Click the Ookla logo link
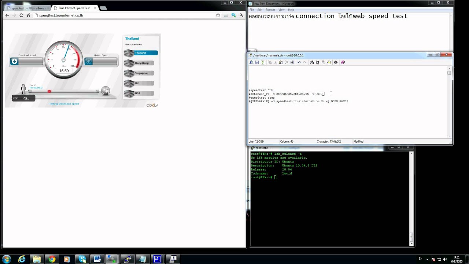The width and height of the screenshot is (469, 264). pos(152,105)
